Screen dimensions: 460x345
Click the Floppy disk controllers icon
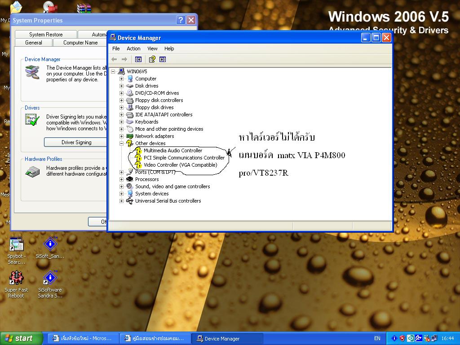pos(130,100)
